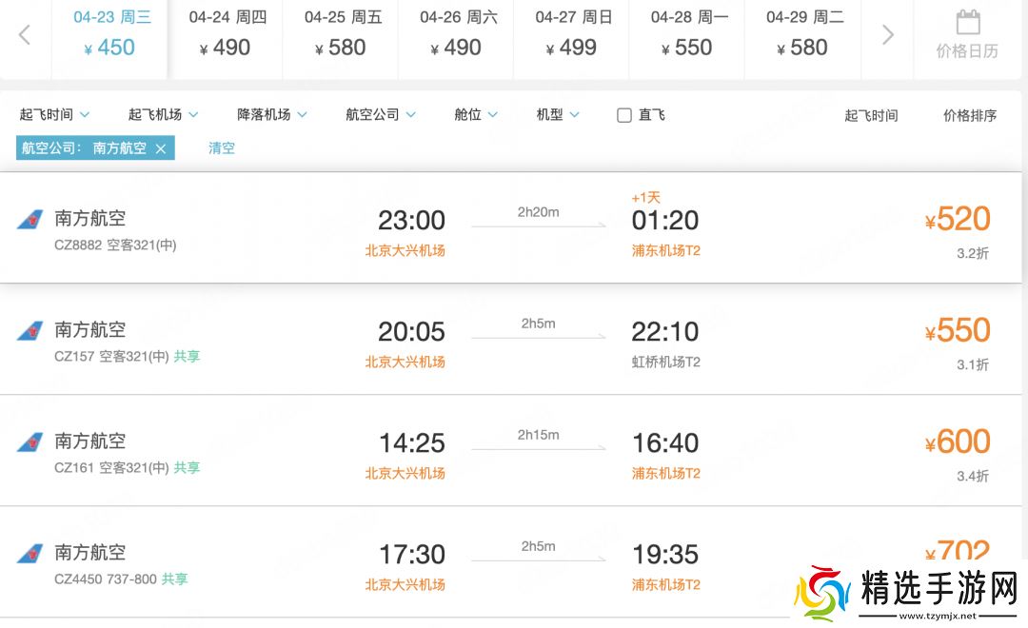Expand the 起飞时间 filter dropdown
The width and height of the screenshot is (1028, 628).
pos(54,114)
